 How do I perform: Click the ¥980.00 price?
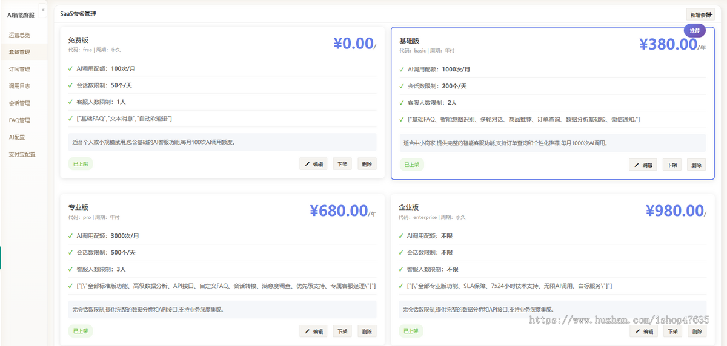(x=674, y=211)
